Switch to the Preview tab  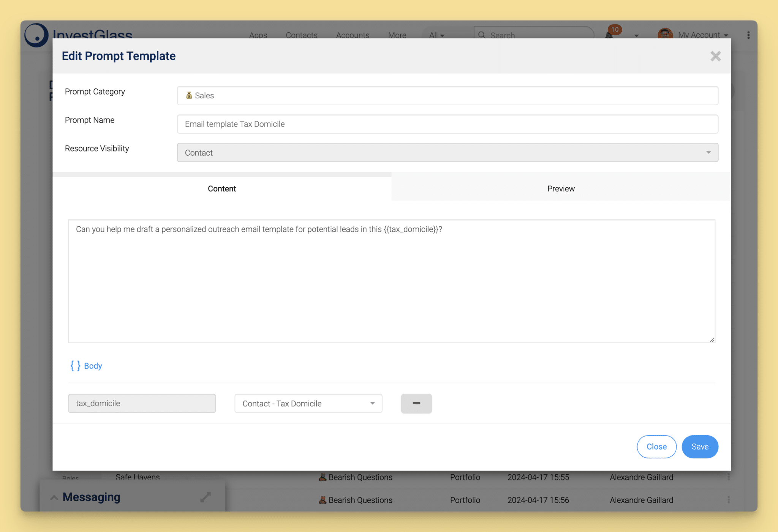click(560, 189)
